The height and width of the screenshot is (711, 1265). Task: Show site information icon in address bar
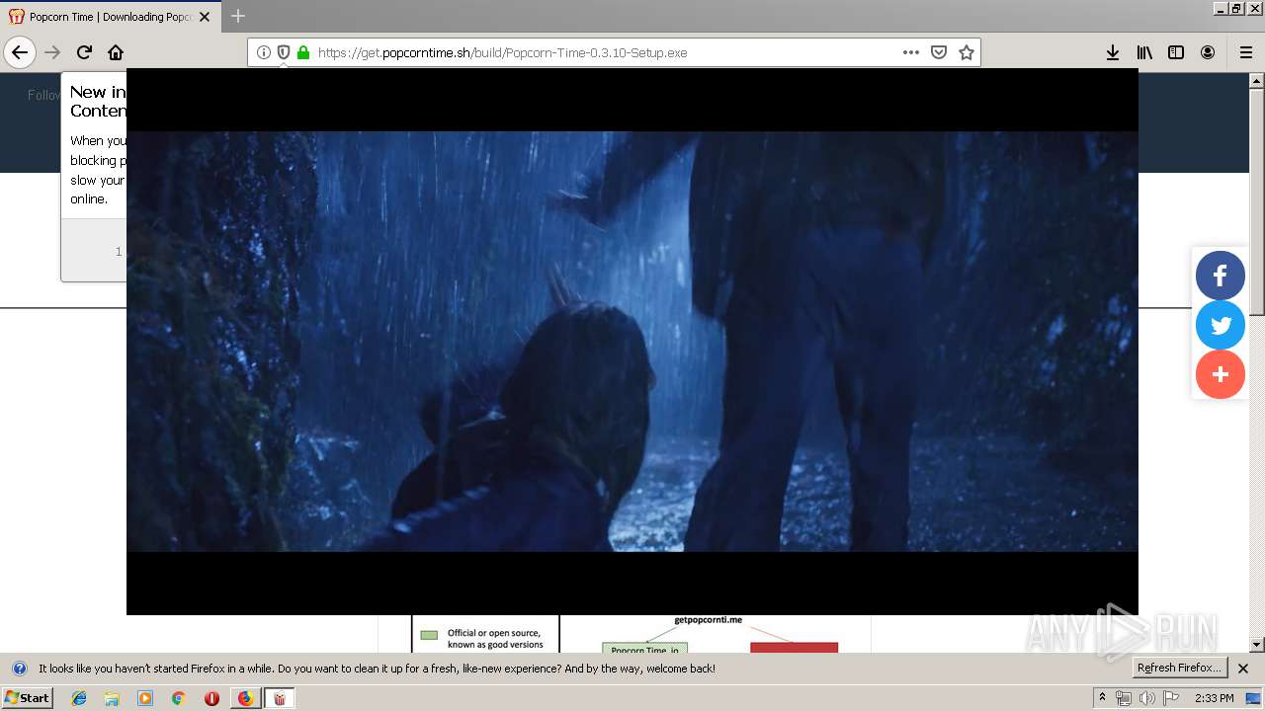click(x=264, y=52)
